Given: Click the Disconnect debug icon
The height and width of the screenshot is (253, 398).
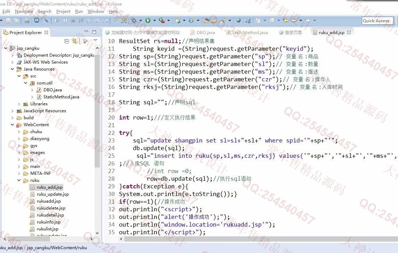Looking at the screenshot, I should [81, 21].
